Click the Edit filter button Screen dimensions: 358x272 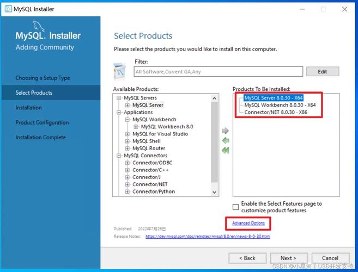pos(323,72)
